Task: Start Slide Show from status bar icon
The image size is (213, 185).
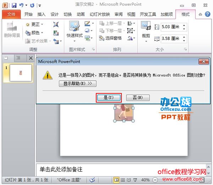Action: click(135, 180)
